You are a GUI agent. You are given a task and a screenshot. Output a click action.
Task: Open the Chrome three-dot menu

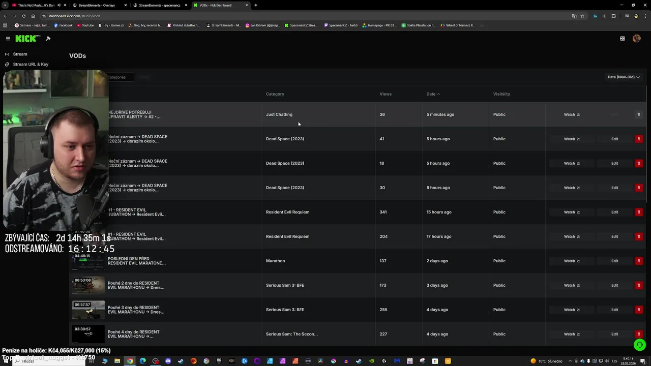pyautogui.click(x=645, y=16)
